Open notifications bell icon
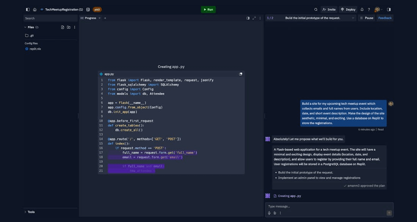This screenshot has width=417, height=222. pos(362,9)
